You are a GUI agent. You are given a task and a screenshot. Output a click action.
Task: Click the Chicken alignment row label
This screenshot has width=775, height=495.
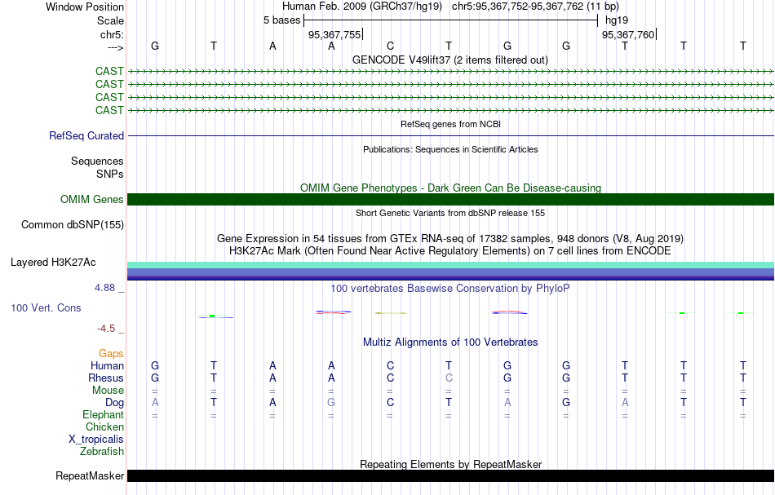pos(104,426)
